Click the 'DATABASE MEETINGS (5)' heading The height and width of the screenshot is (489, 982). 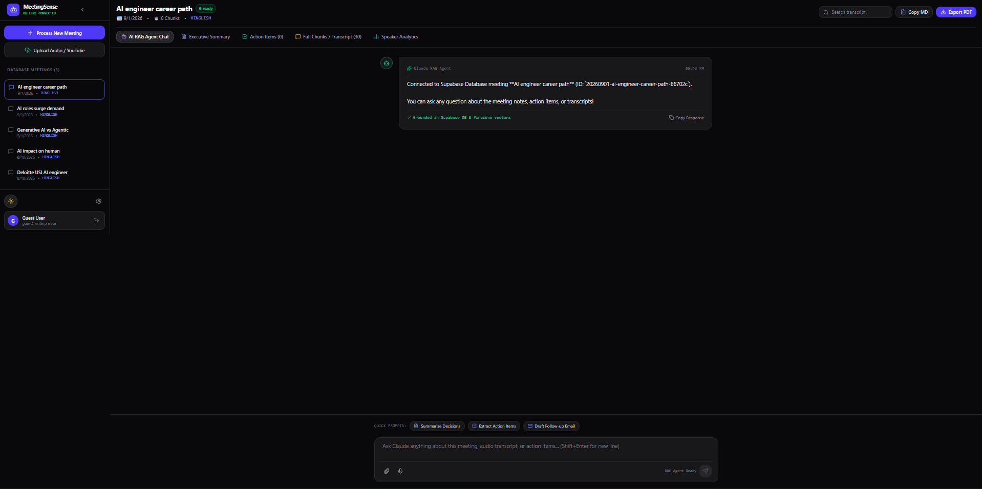pyautogui.click(x=33, y=70)
